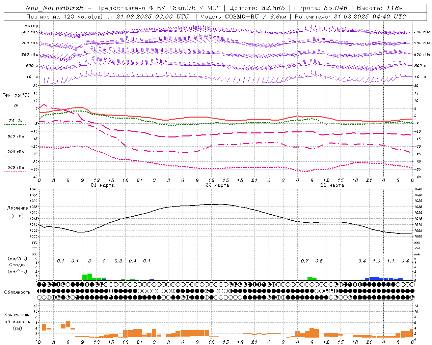Click the Td 2м legend entry
The image size is (432, 345).
click(x=16, y=121)
